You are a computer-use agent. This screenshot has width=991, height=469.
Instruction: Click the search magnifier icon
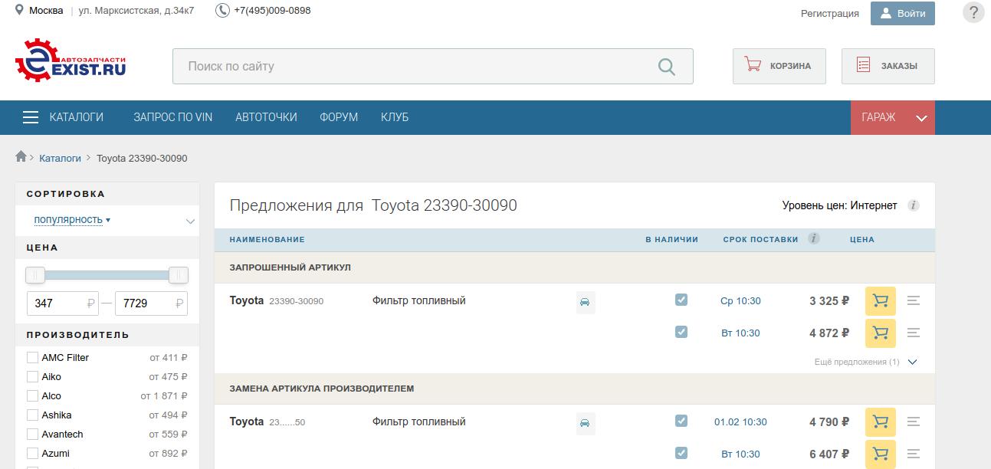(x=666, y=67)
